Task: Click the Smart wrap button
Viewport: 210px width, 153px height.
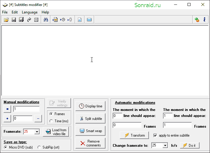Action: tap(90, 131)
